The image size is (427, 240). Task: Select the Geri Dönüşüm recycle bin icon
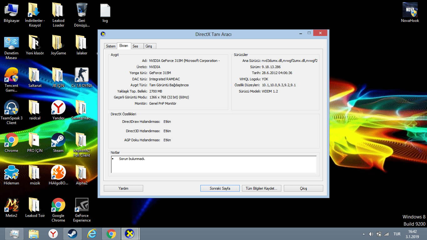[82, 15]
